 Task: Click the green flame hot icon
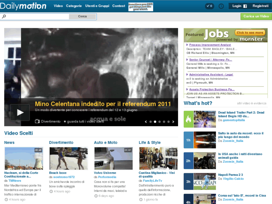point(189,119)
